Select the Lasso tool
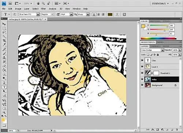The width and height of the screenshot is (183, 133). (x=4, y=32)
